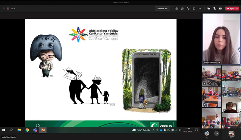Click the 36:34 meeting timer
Image resolution: width=241 pixels, height=140 pixels.
tap(13, 9)
